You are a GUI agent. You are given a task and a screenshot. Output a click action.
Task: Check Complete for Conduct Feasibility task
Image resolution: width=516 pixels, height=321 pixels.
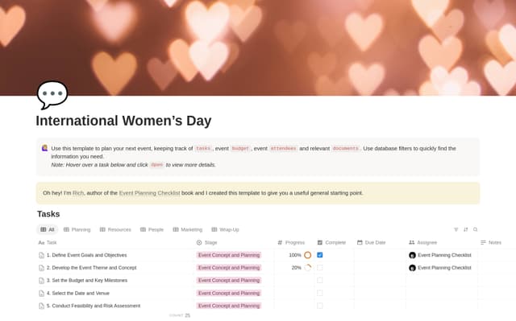(x=320, y=306)
